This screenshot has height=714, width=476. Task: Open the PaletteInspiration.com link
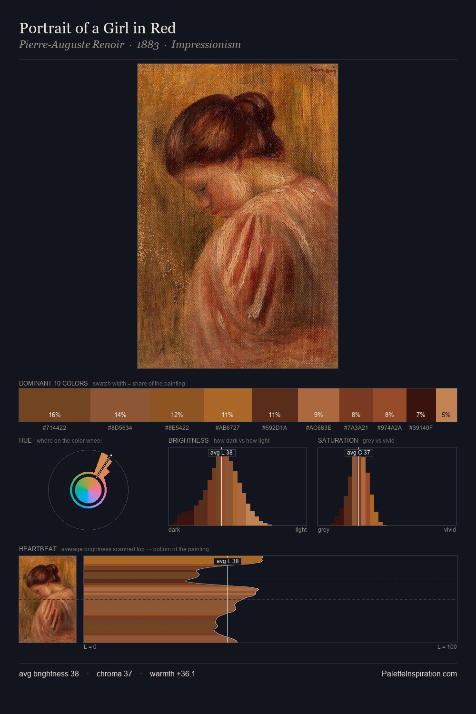(x=419, y=674)
